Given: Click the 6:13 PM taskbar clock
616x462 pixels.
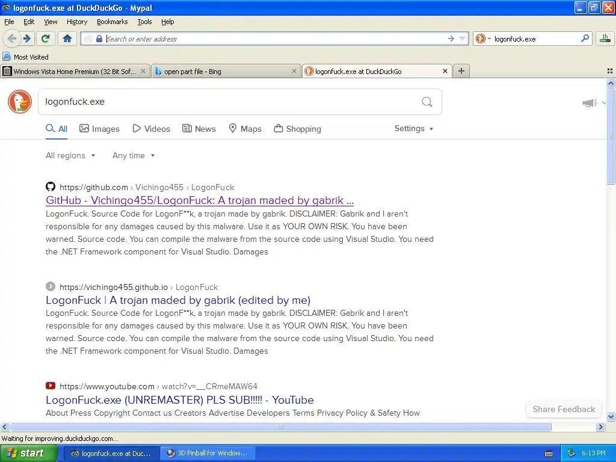Looking at the screenshot, I should point(594,454).
